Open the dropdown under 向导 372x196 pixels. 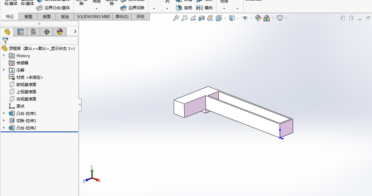[x=97, y=9]
